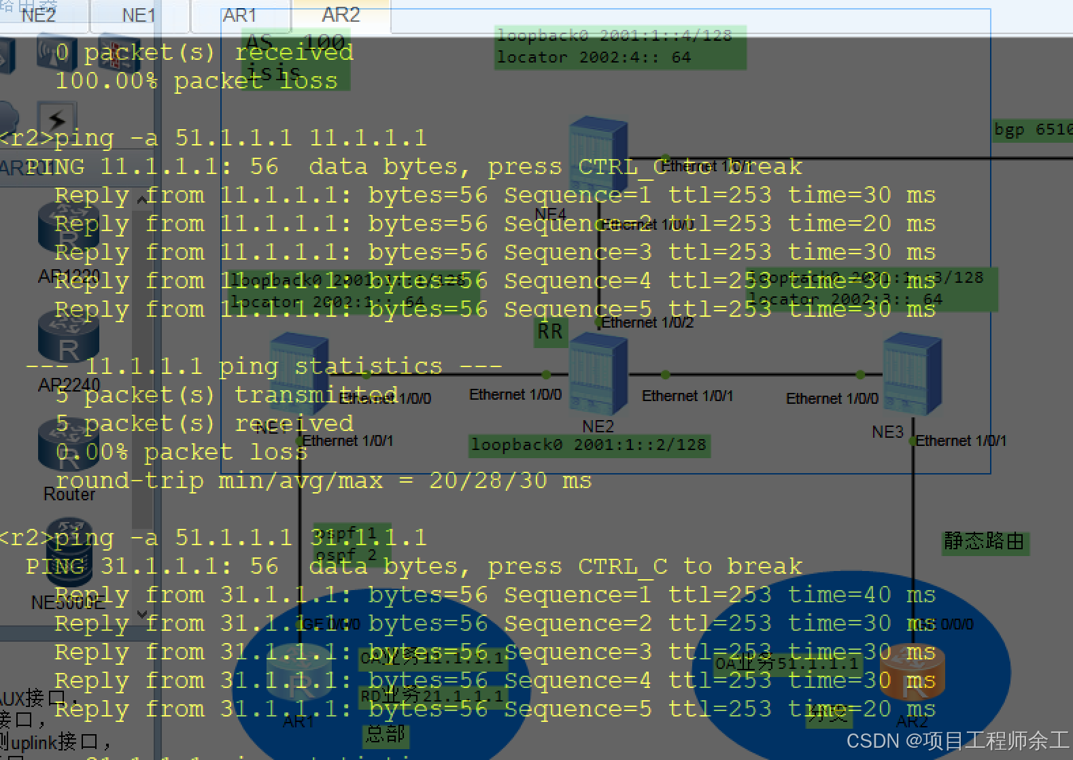
Task: Click the ping 31.1.1.1 command line
Action: tap(213, 538)
